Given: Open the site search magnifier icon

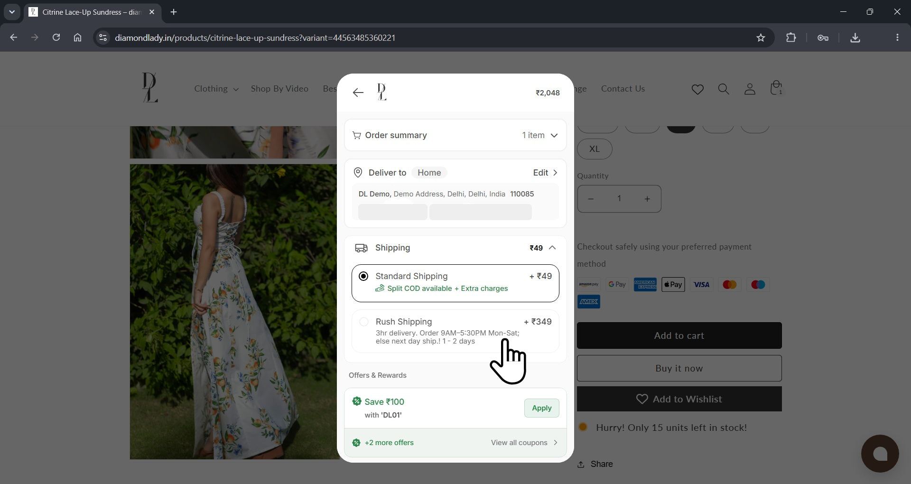Looking at the screenshot, I should 724,89.
